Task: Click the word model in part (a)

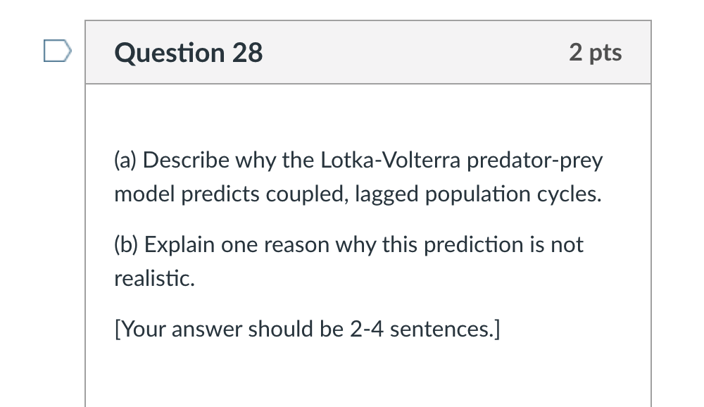Action: tap(144, 194)
